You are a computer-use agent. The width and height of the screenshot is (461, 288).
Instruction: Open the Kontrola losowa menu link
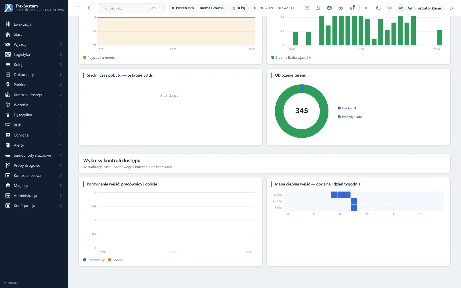pyautogui.click(x=34, y=175)
